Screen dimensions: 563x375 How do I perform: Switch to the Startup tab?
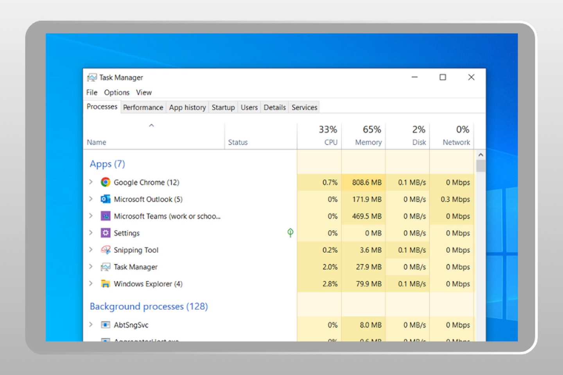223,107
